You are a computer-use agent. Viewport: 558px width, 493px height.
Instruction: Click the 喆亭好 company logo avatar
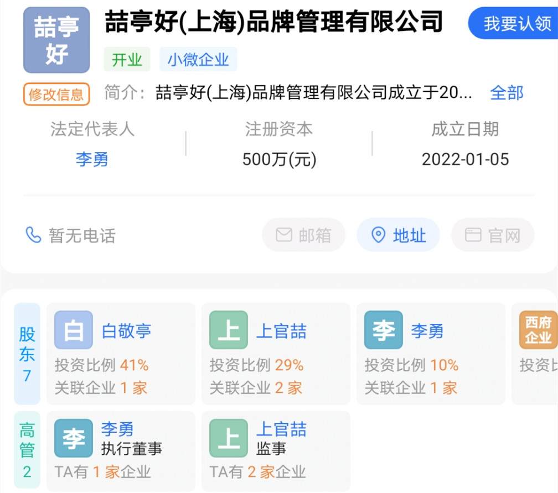[56, 40]
